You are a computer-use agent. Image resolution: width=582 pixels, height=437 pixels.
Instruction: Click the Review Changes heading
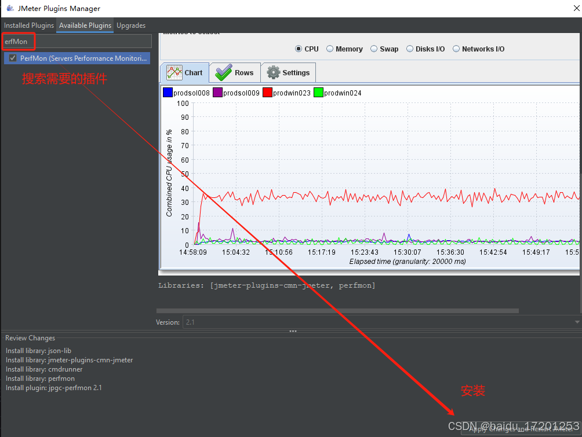tap(30, 338)
